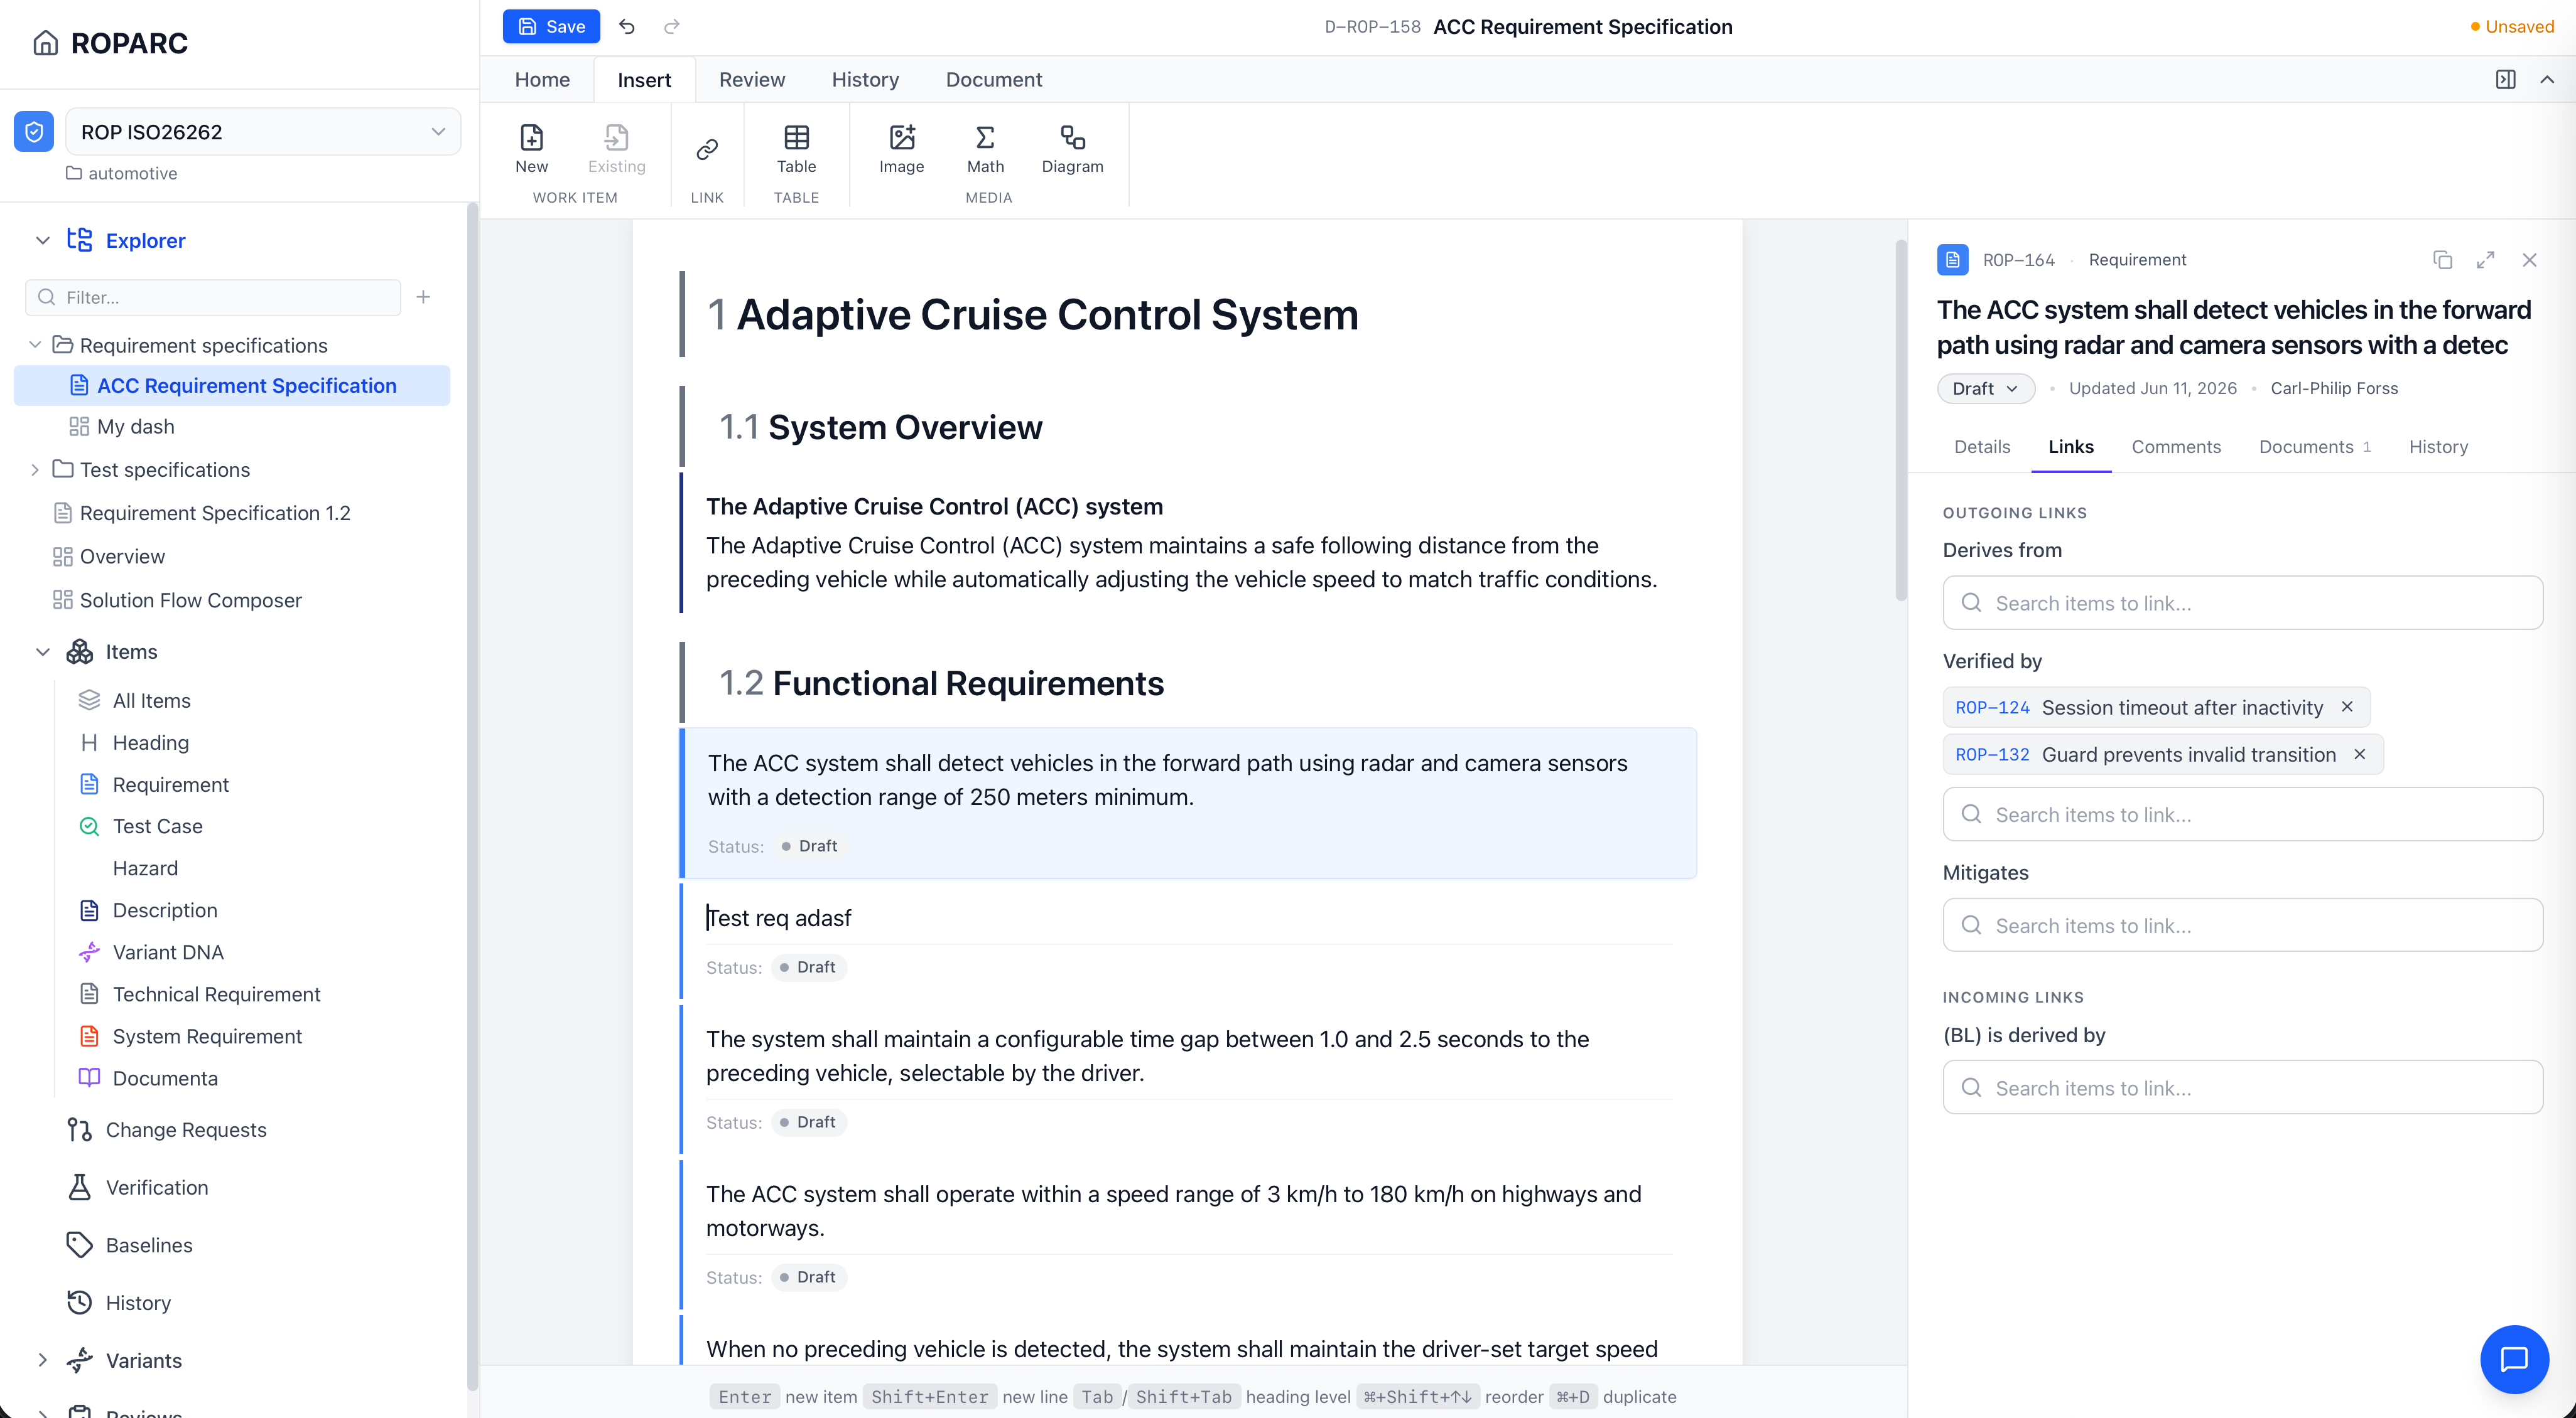Click the Explorer Filter input
The height and width of the screenshot is (1418, 2576).
[213, 297]
